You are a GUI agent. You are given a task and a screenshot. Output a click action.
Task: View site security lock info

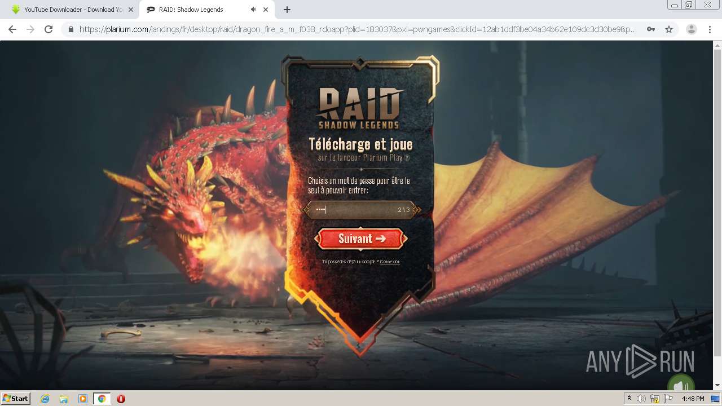(71, 29)
